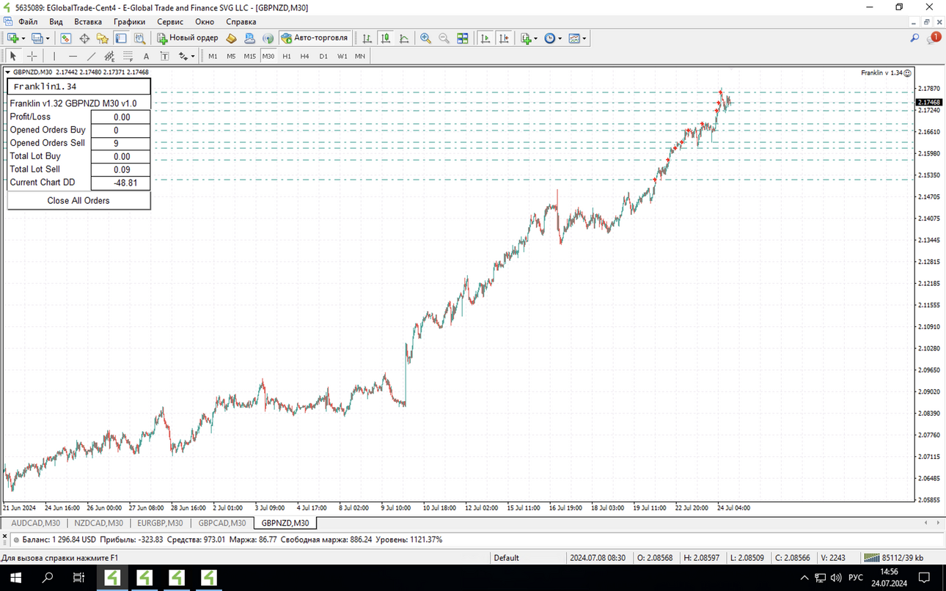Image resolution: width=946 pixels, height=591 pixels.
Task: Open the new chart icon
Action: [12, 38]
